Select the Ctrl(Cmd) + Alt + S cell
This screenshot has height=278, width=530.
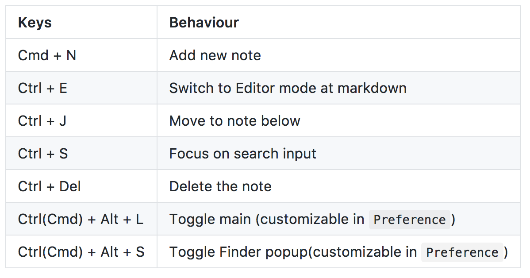(x=81, y=252)
